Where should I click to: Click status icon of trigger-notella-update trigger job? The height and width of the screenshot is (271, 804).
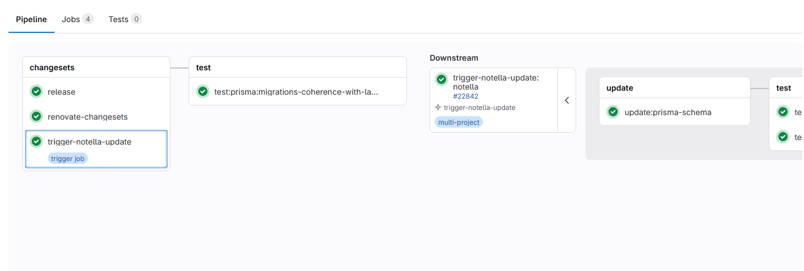[36, 142]
